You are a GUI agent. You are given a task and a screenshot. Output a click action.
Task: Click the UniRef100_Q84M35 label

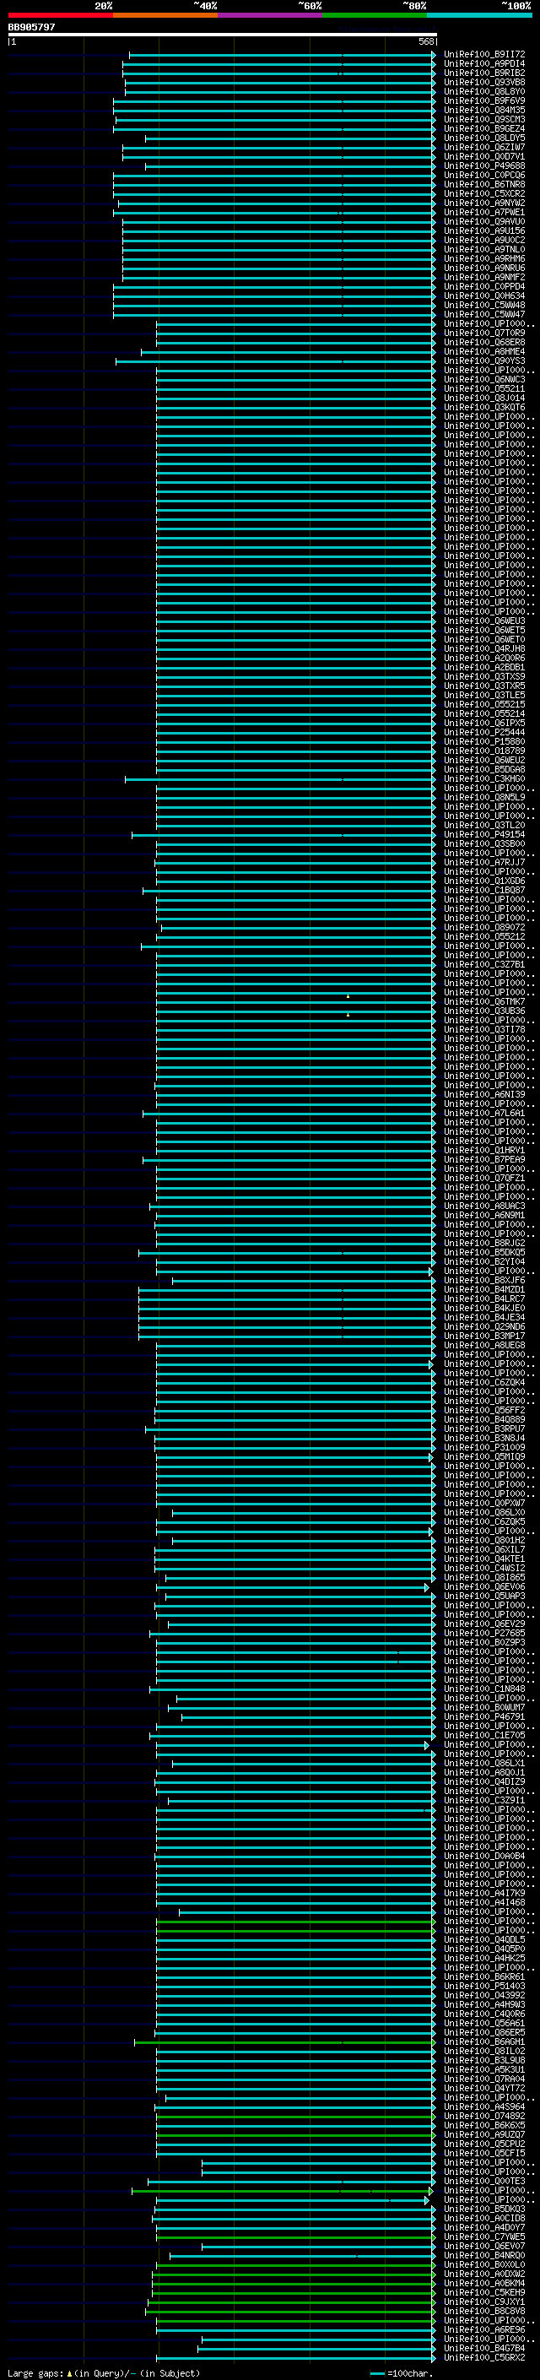click(484, 110)
